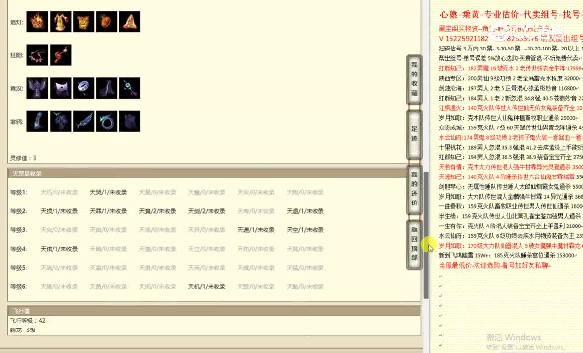Click 天佑/1/未收录 entry
This screenshot has width=583, height=353.
(59, 249)
